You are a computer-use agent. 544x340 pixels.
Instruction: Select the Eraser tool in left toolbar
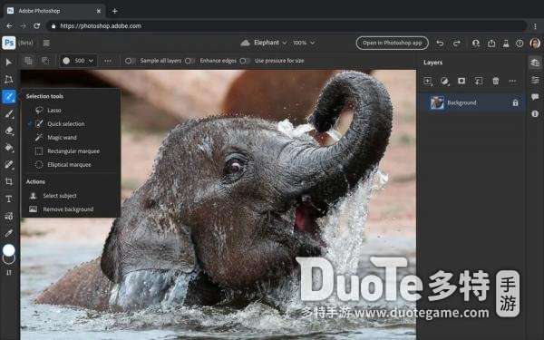point(9,131)
